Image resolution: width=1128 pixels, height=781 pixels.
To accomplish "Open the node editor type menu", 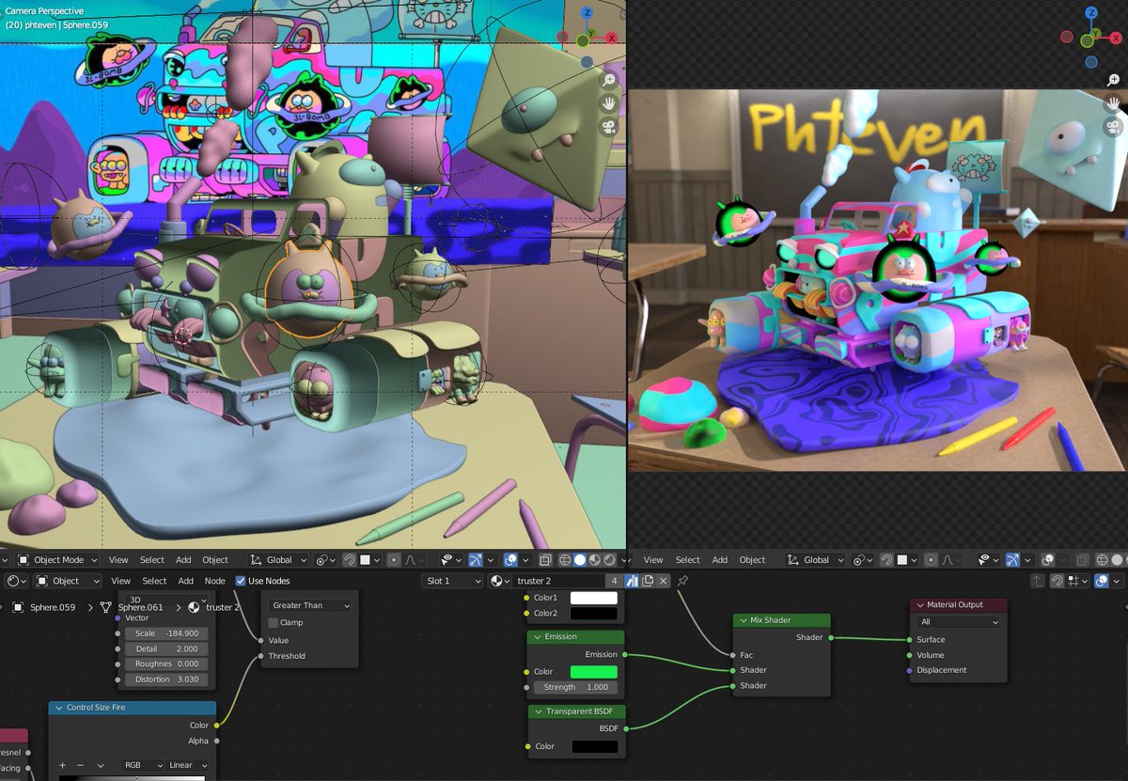I will point(17,581).
